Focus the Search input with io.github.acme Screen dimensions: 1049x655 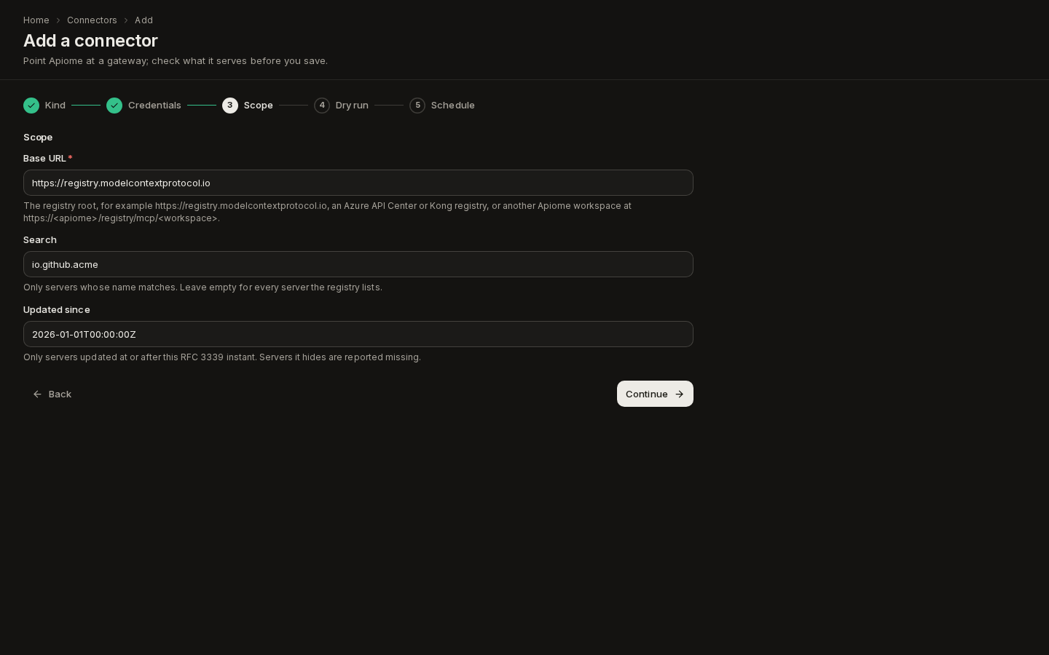(x=358, y=264)
